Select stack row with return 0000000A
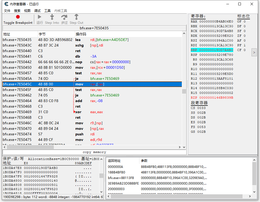This screenshot has width=260, height=202. (x=179, y=167)
